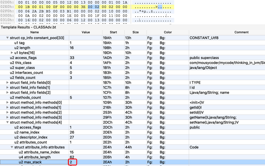The image size is (265, 166).
Task: Expand struct field_info fields[0]
Action: pos(7,82)
